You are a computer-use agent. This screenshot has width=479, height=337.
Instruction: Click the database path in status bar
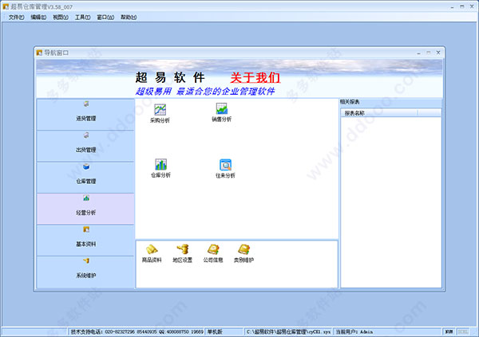click(288, 331)
